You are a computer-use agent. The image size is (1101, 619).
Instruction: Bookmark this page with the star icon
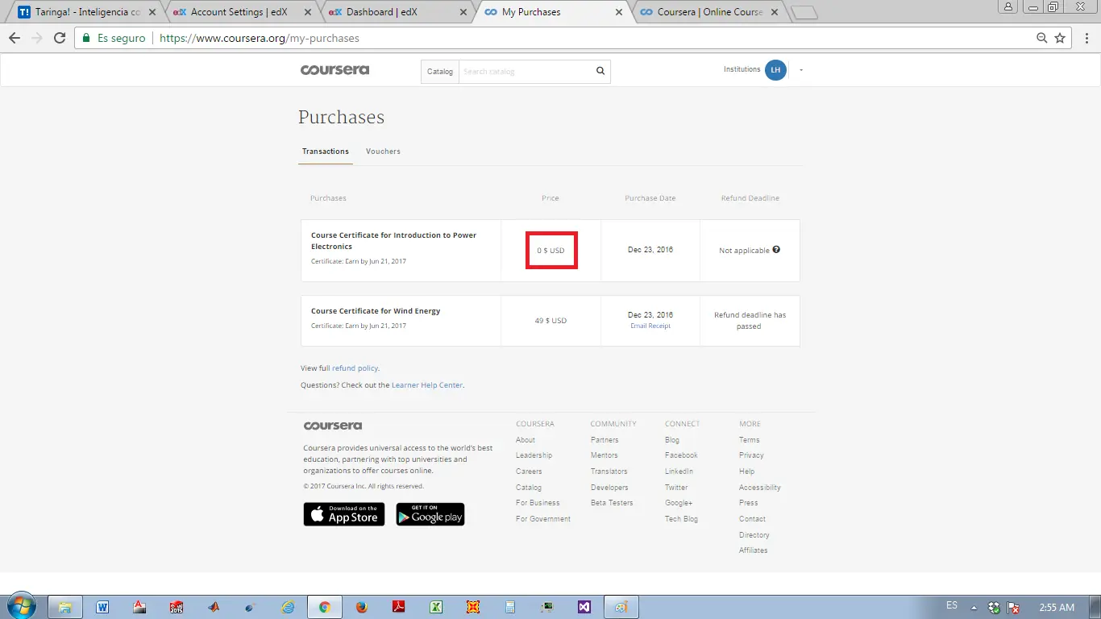coord(1060,38)
